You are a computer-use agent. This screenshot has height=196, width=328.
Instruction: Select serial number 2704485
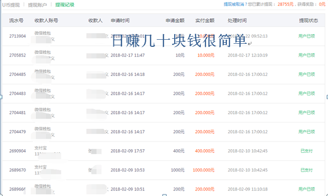point(17,74)
